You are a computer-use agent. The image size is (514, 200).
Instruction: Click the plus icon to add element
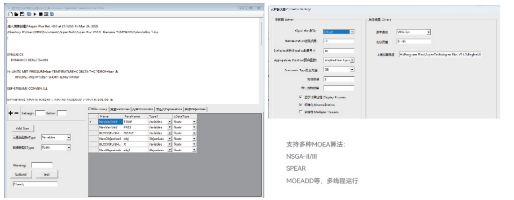pyautogui.click(x=11, y=113)
